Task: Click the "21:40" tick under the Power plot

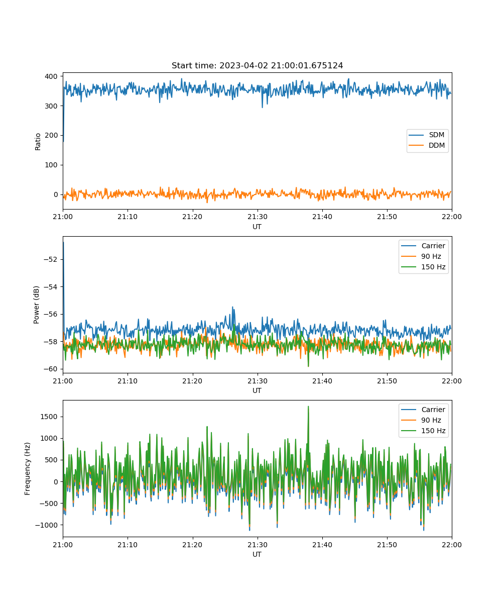Action: click(322, 380)
